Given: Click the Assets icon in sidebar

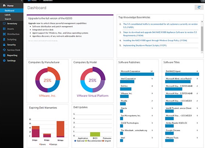Looking at the screenshot, I should pos(4,29).
